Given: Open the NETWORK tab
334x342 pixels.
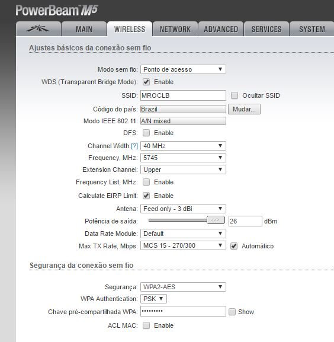Looking at the screenshot, I should (175, 29).
